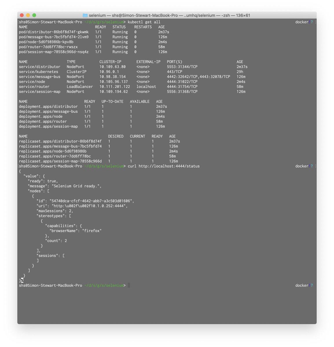Click the RESTARTS column header
Viewport: 334px width, 347px height.
click(143, 27)
